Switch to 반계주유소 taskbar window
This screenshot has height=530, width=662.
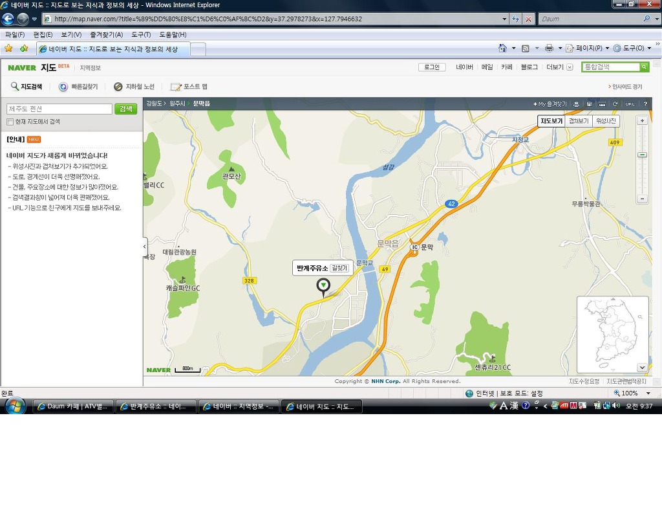point(156,406)
